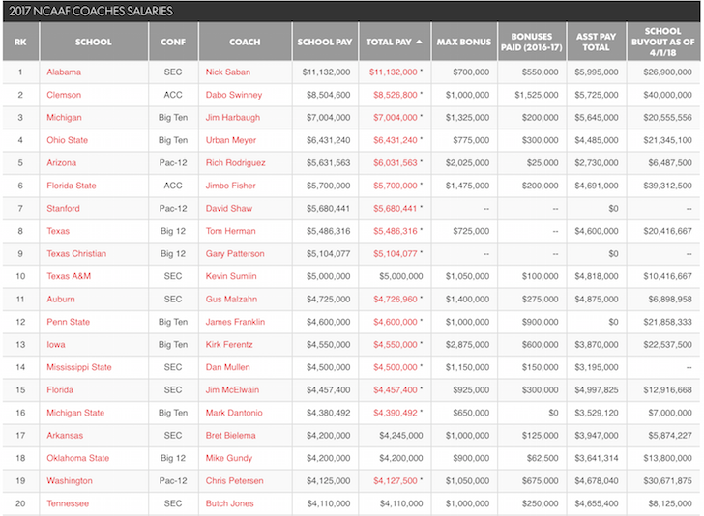The height and width of the screenshot is (516, 704).
Task: Open the Arkansas school link
Action: tap(65, 435)
